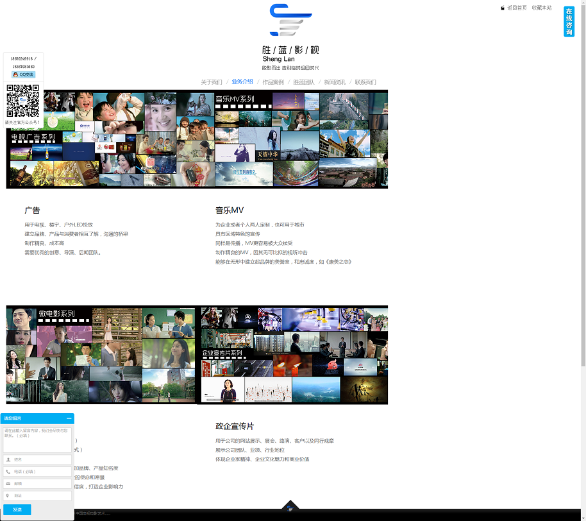The width and height of the screenshot is (586, 521).
Task: Click the 请关注官方公众号 caption
Action: click(22, 123)
